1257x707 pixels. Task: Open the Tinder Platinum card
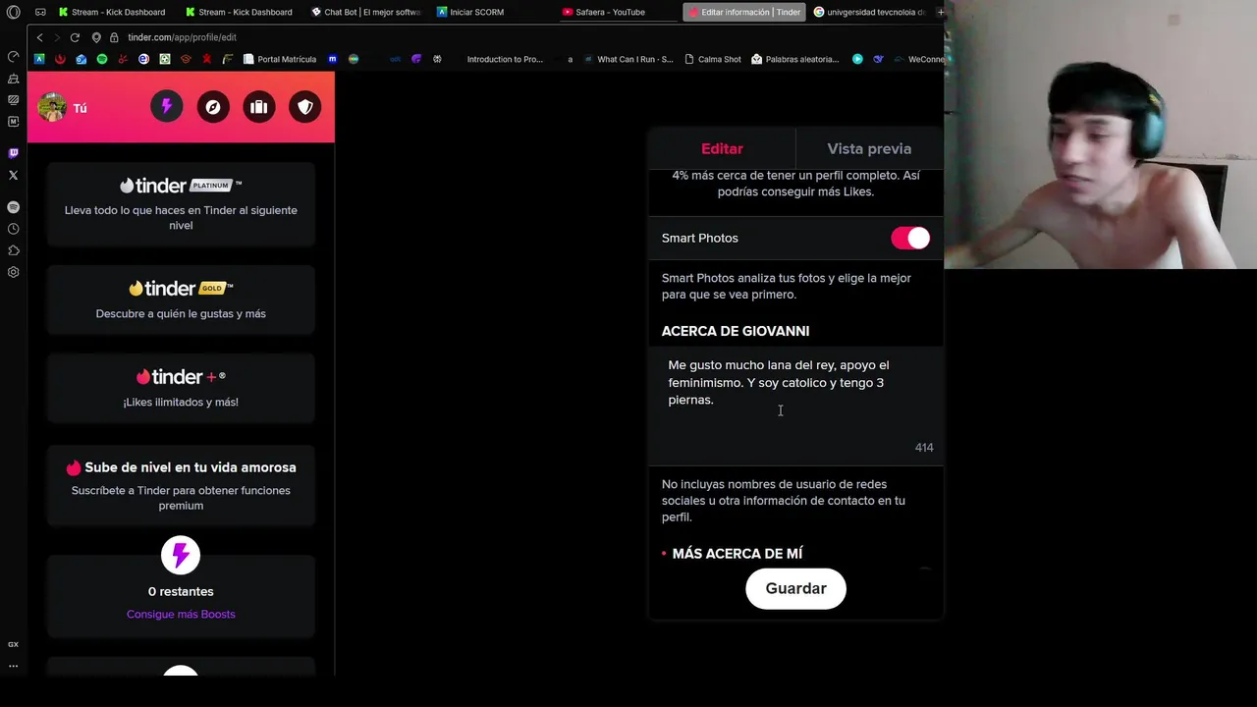(x=181, y=204)
